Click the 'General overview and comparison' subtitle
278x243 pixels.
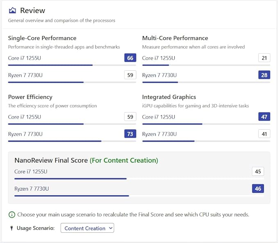click(x=61, y=20)
